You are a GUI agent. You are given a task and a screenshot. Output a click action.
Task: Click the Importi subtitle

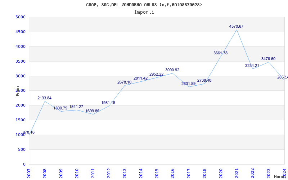[144, 12]
